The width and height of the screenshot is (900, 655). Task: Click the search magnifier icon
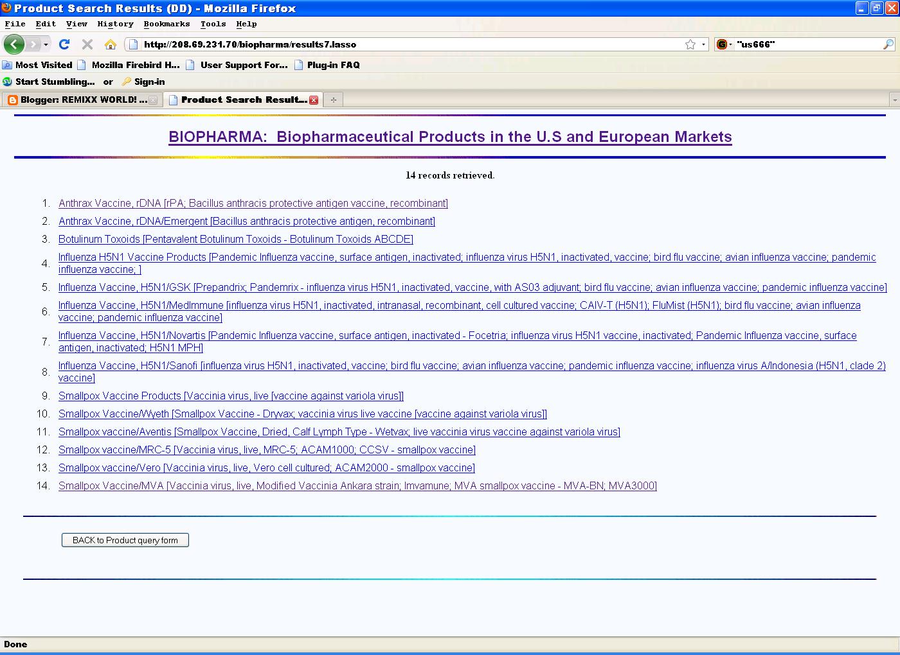click(888, 44)
